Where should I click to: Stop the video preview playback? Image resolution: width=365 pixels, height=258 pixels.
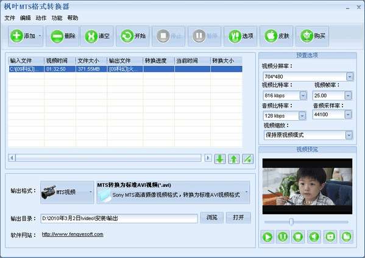tap(298, 237)
